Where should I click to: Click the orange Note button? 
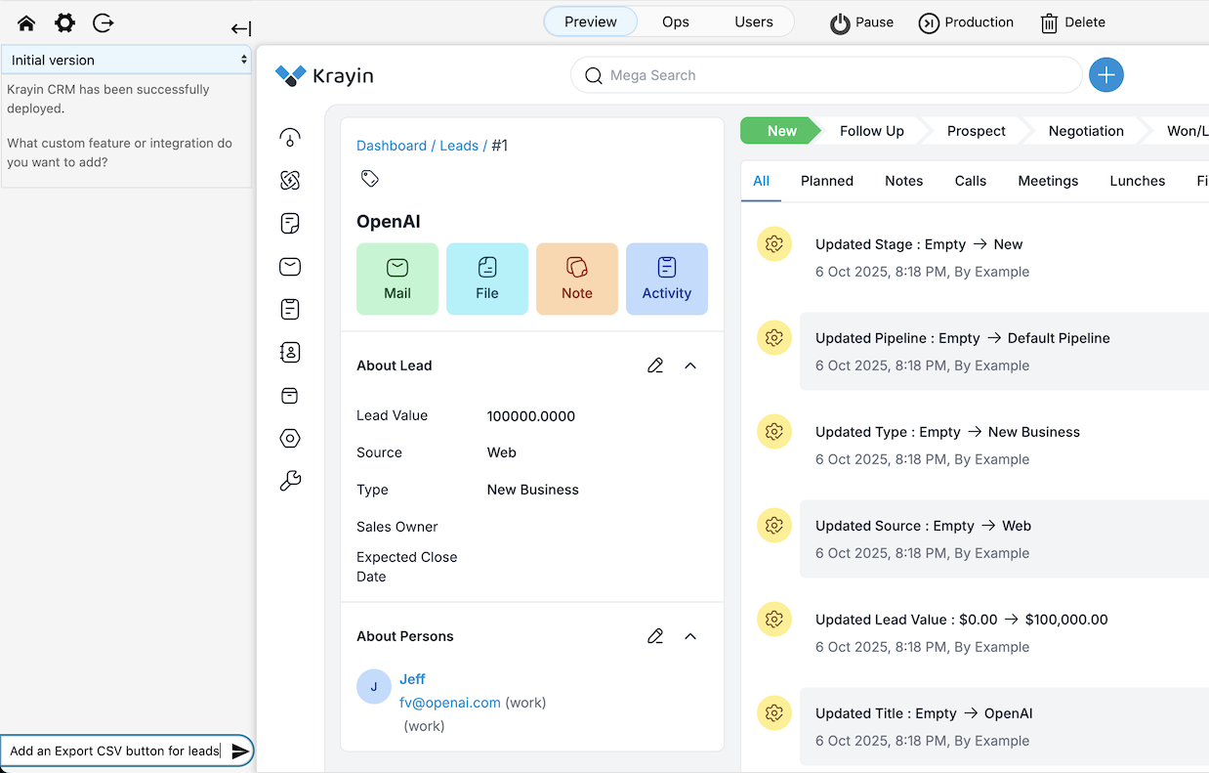pyautogui.click(x=576, y=279)
